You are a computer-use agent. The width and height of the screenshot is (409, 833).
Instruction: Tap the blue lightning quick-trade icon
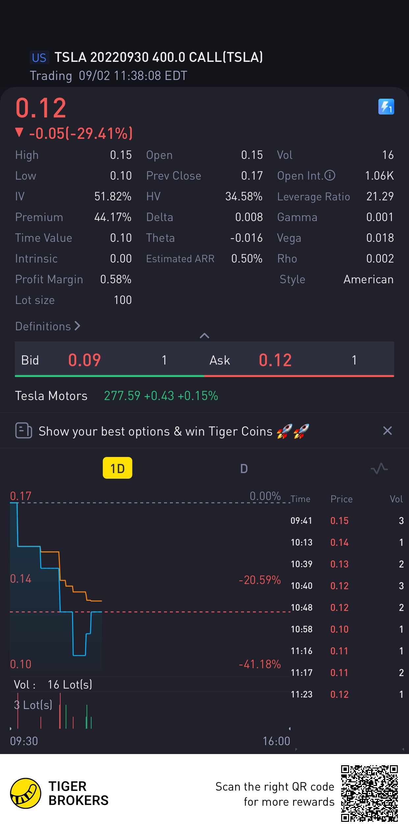coord(386,107)
